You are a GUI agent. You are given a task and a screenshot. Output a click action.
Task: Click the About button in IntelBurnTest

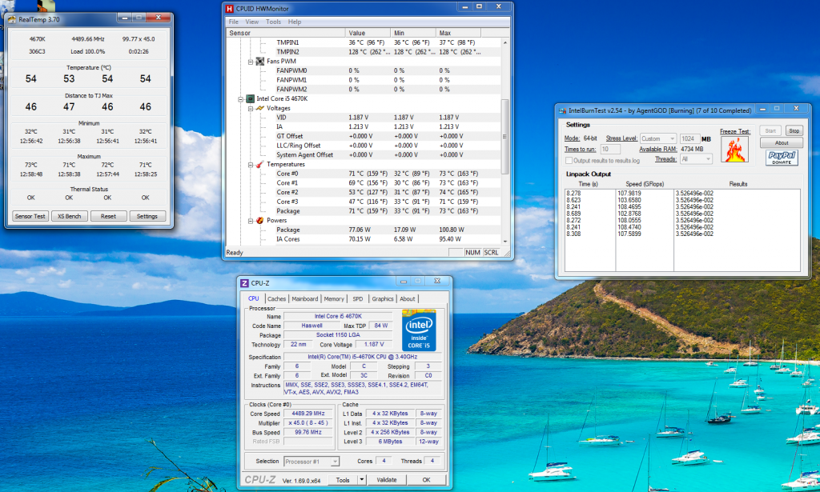[782, 142]
